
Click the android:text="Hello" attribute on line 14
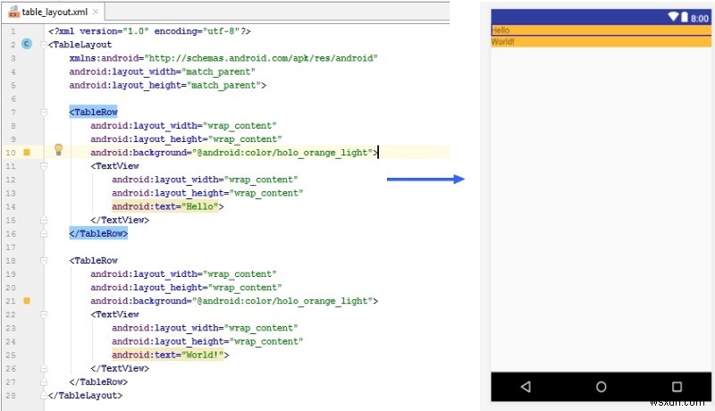[x=166, y=206]
